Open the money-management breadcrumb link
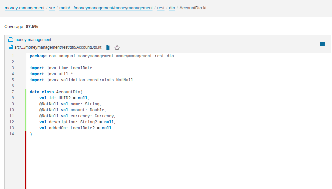The width and height of the screenshot is (332, 189). click(24, 8)
